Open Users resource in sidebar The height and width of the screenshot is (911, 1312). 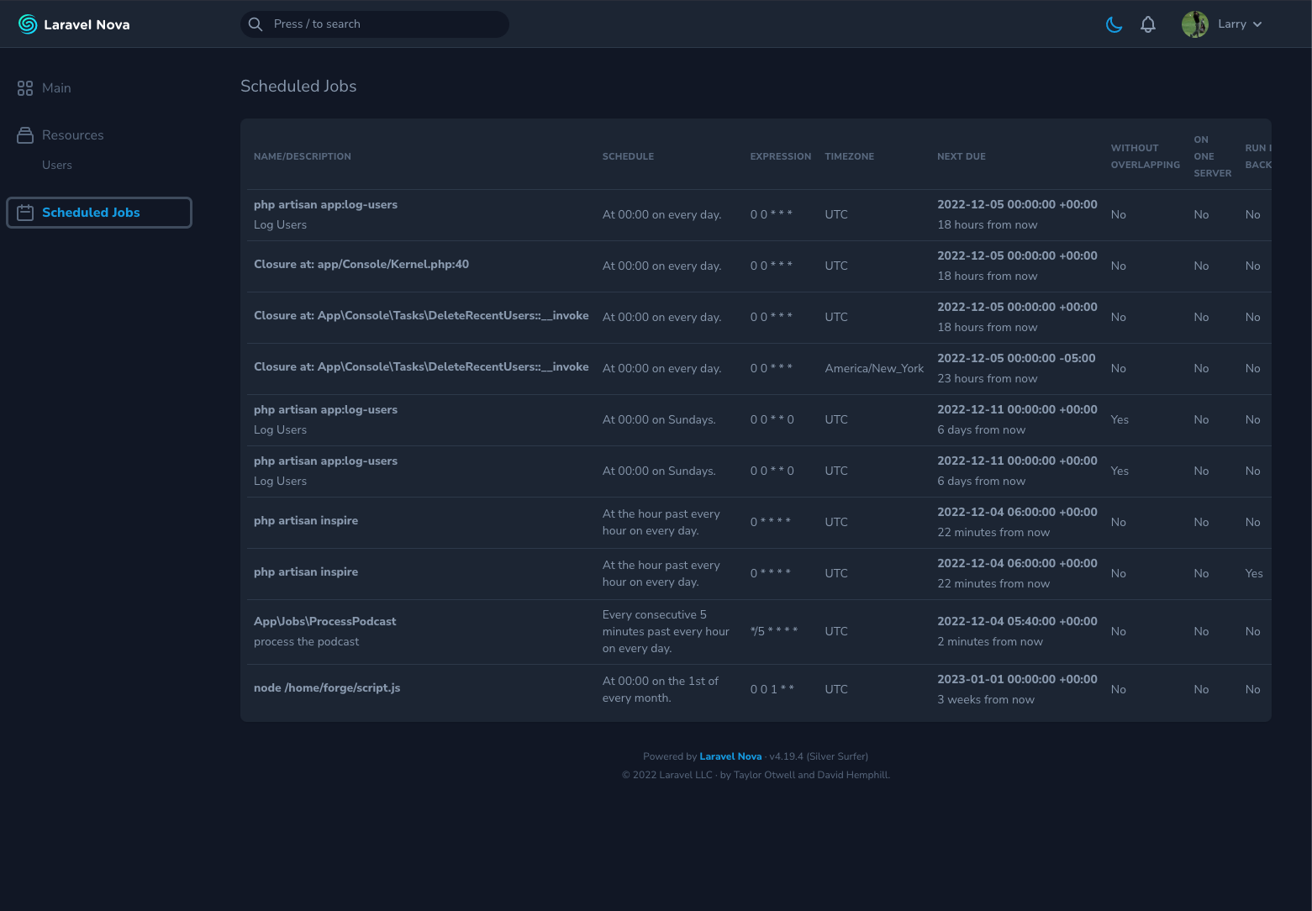pyautogui.click(x=57, y=166)
